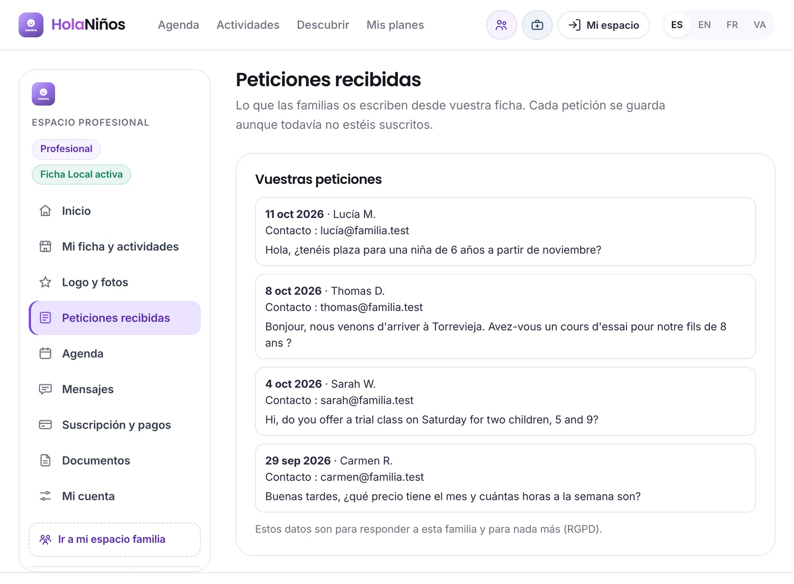Image resolution: width=794 pixels, height=584 pixels.
Task: Click the 4 oct 2026 Sarah W. heading
Action: click(320, 384)
